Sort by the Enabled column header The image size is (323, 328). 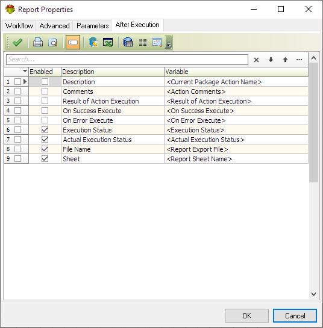(x=45, y=72)
